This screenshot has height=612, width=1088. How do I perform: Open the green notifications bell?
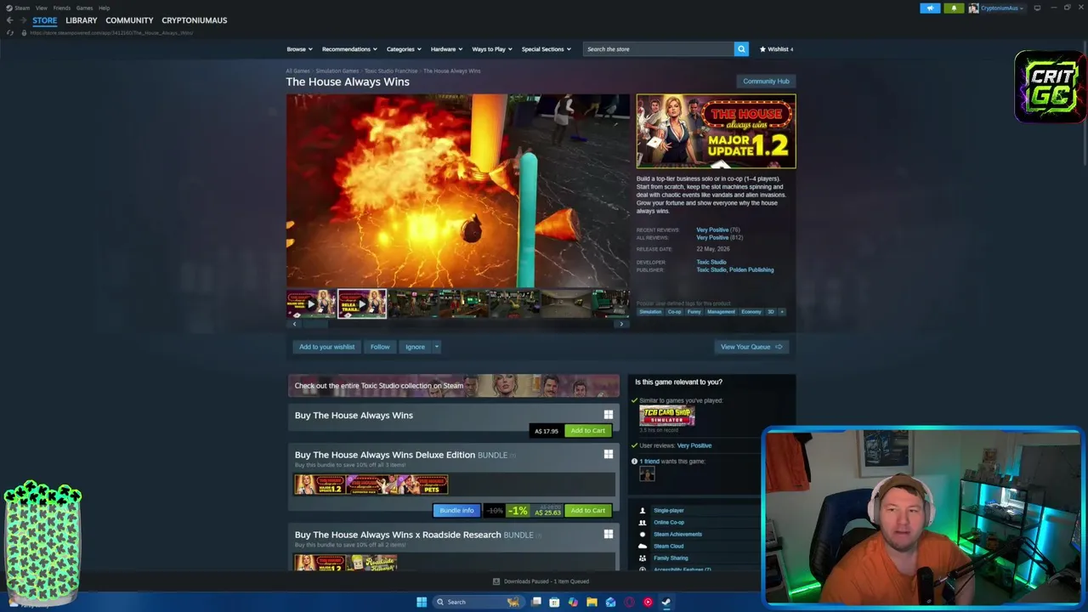(954, 8)
